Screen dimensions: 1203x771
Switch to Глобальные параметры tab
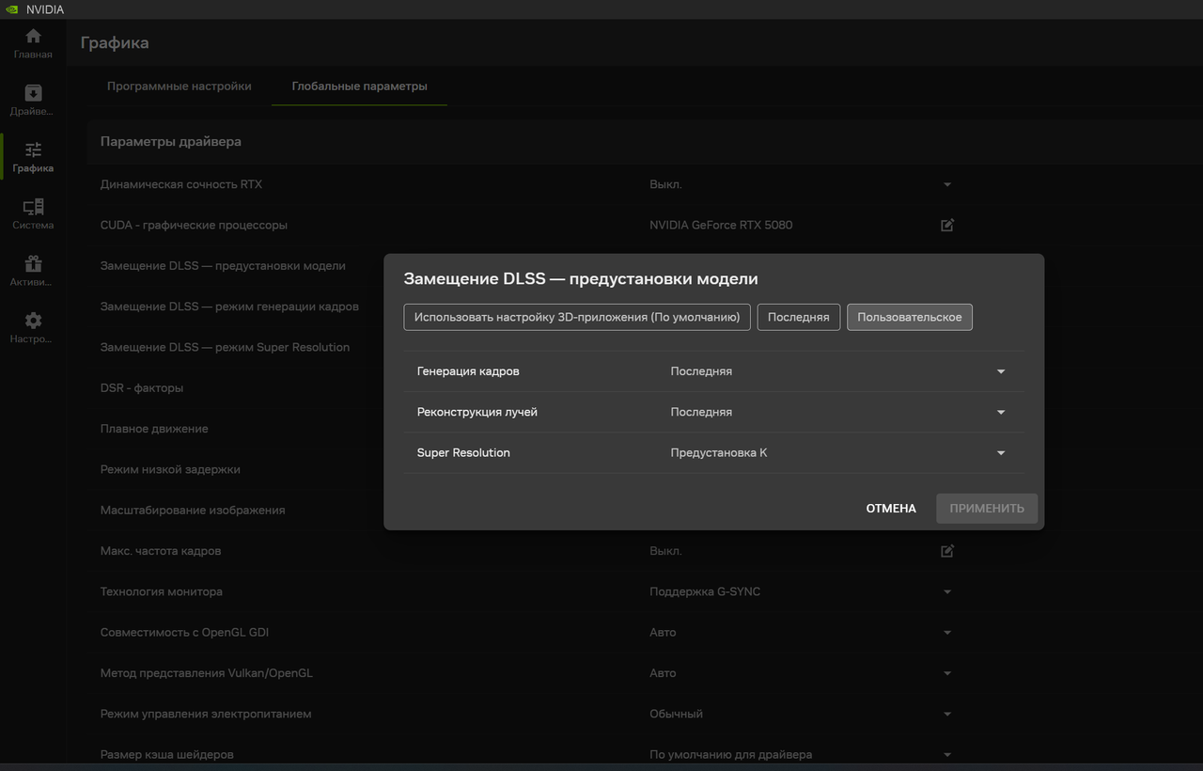point(359,87)
